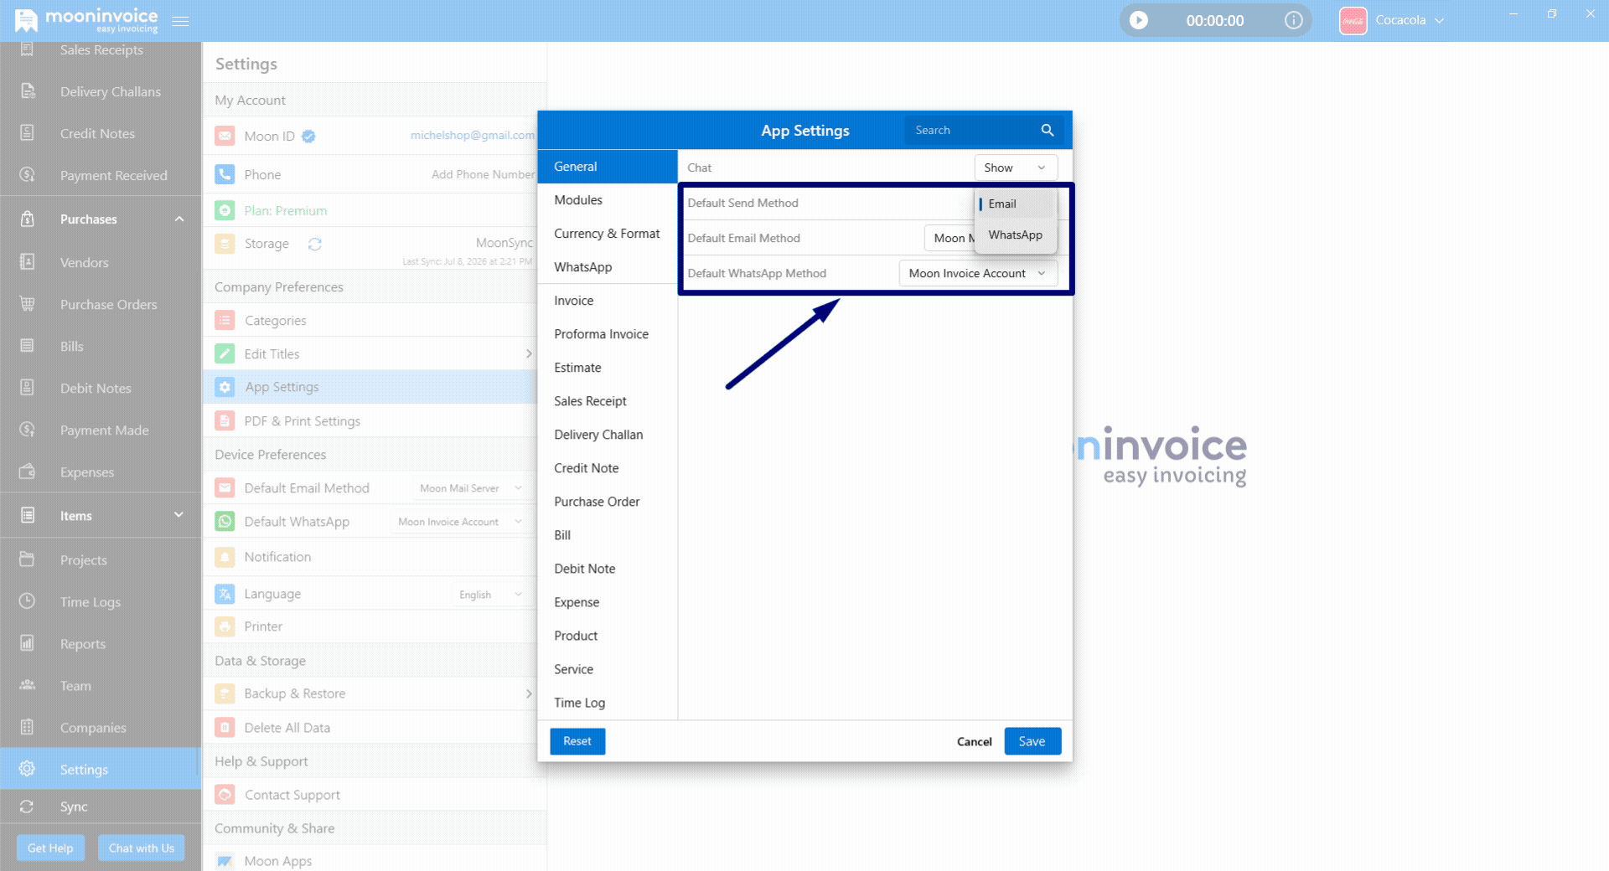Image resolution: width=1609 pixels, height=871 pixels.
Task: Select the Currency & Format tab
Action: [607, 234]
